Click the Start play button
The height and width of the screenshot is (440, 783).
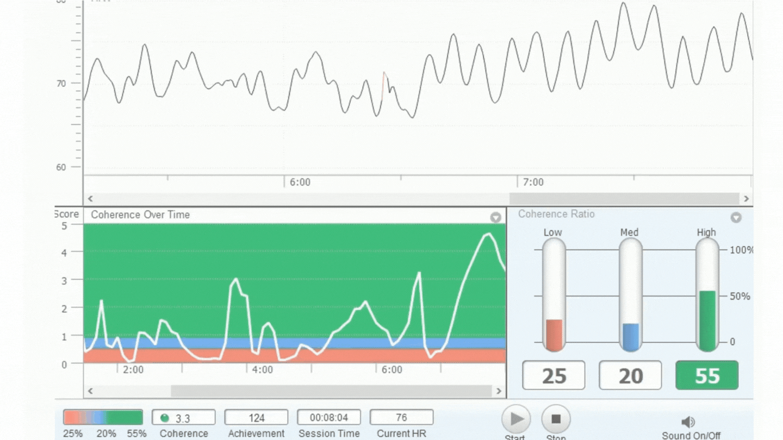click(516, 419)
